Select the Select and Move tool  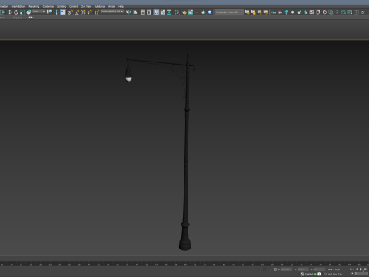click(9, 12)
